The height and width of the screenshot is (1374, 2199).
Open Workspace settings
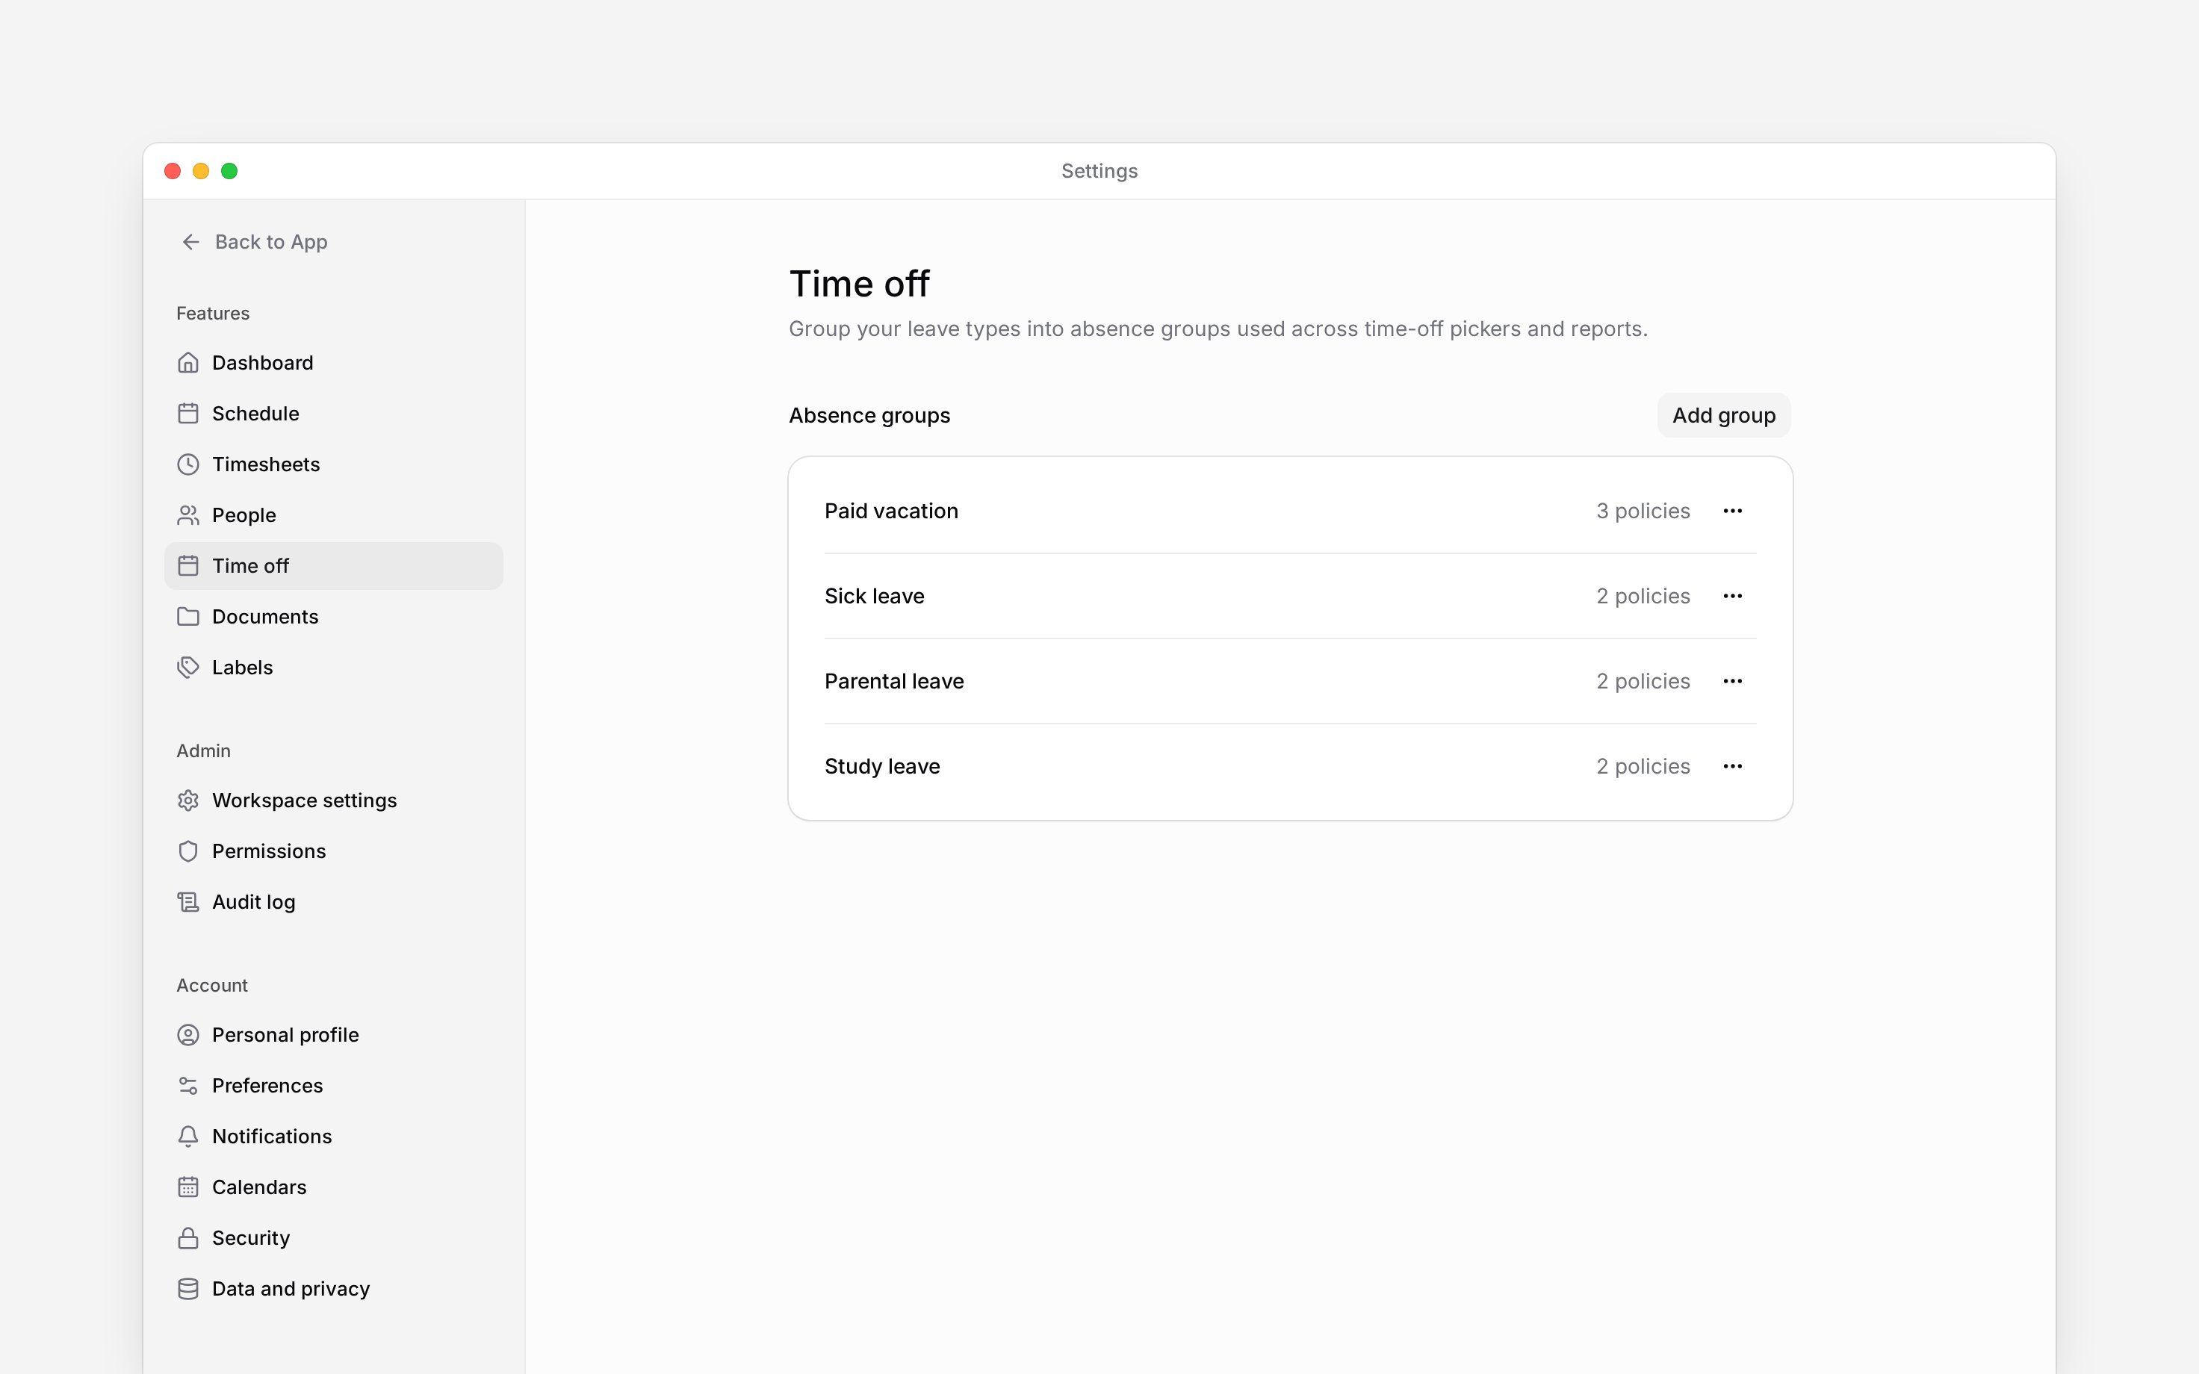333,801
